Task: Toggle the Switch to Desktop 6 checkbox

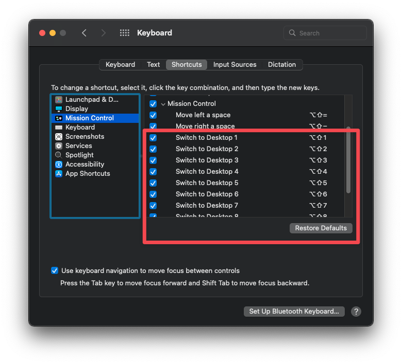Action: click(x=153, y=194)
